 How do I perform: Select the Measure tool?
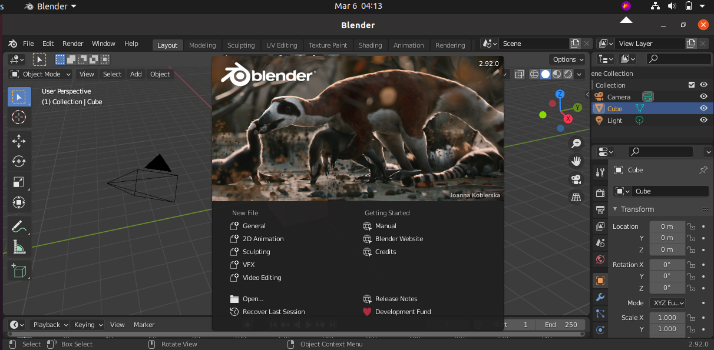19,247
